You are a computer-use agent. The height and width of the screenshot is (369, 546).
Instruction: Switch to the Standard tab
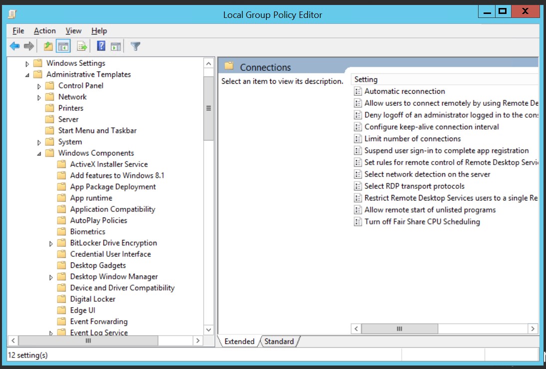tap(279, 342)
